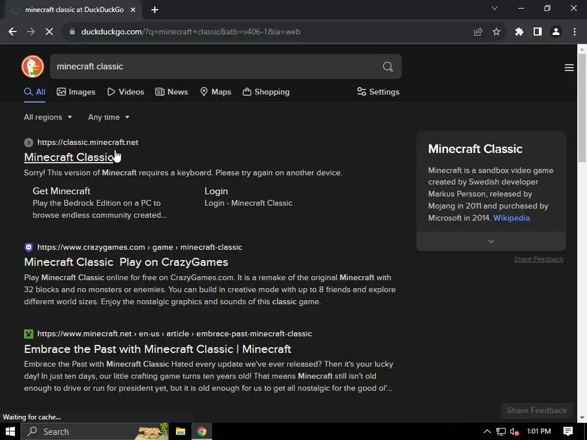Viewport: 587px width, 440px height.
Task: Click the DuckDuckGo duck logo
Action: tap(33, 66)
